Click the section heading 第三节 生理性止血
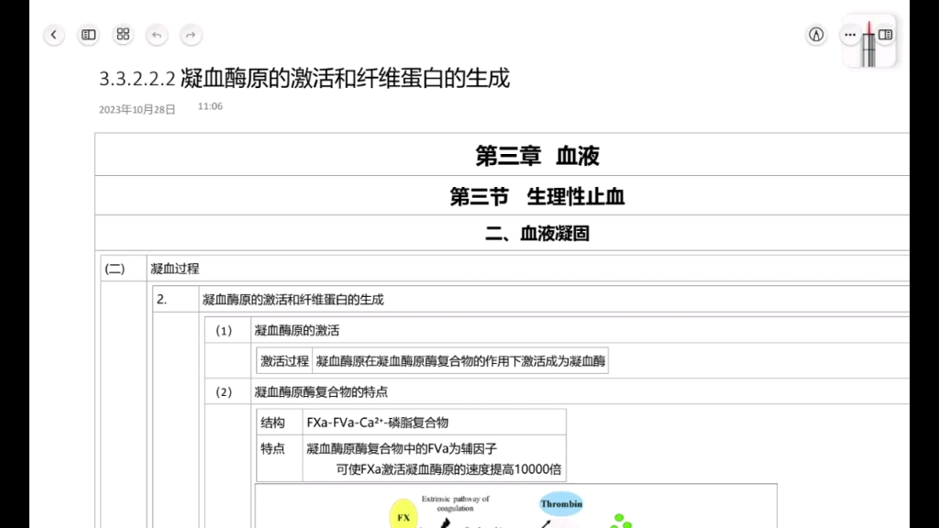 tap(536, 195)
